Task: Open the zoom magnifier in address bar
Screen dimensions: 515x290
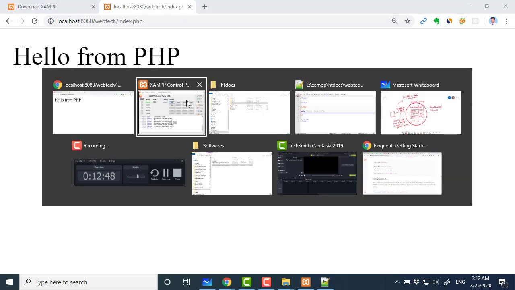Action: tap(395, 21)
